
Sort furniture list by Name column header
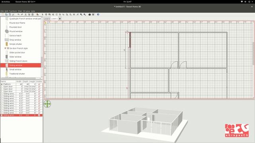(8, 81)
